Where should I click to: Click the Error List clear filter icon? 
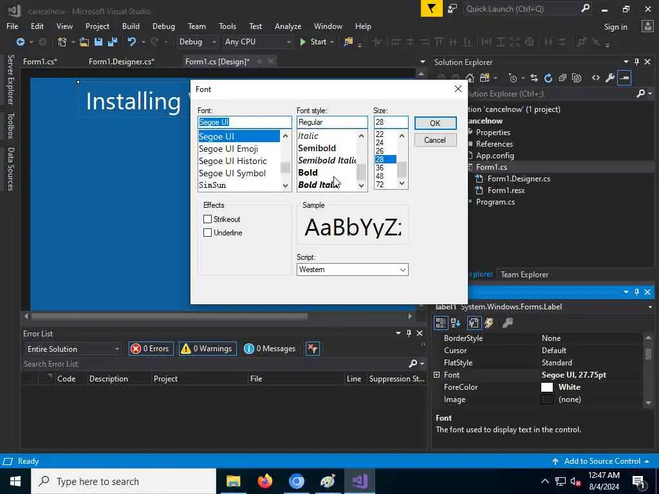point(313,349)
